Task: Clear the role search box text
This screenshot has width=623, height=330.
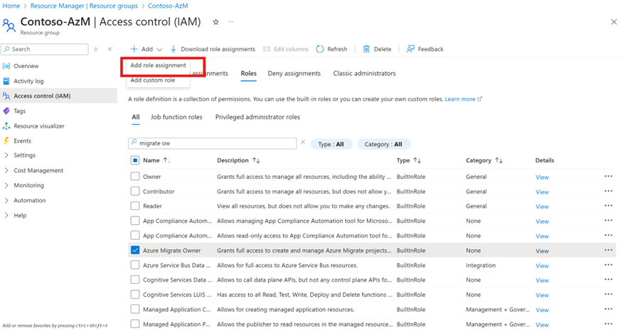Action: point(303,143)
